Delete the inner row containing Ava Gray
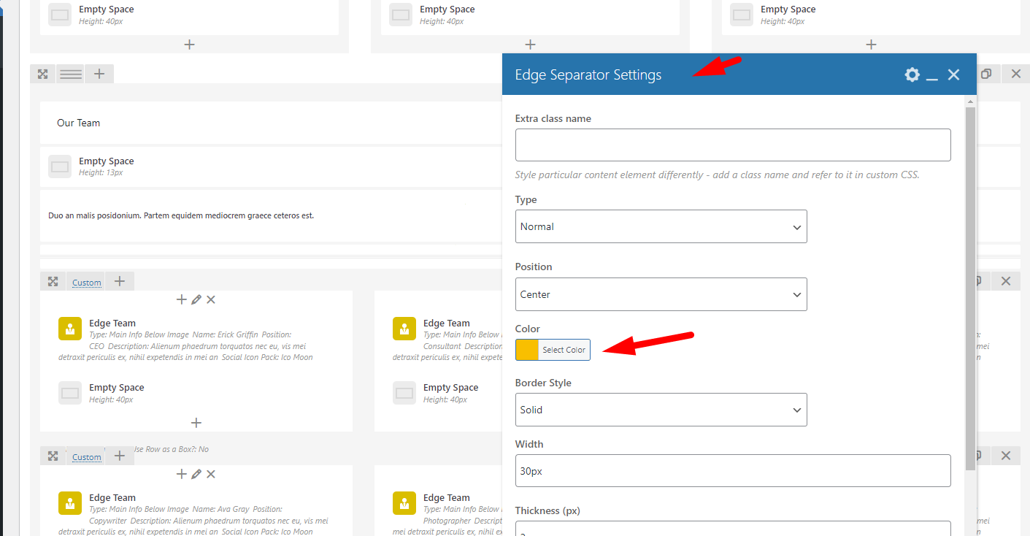The width and height of the screenshot is (1030, 536). [1005, 456]
